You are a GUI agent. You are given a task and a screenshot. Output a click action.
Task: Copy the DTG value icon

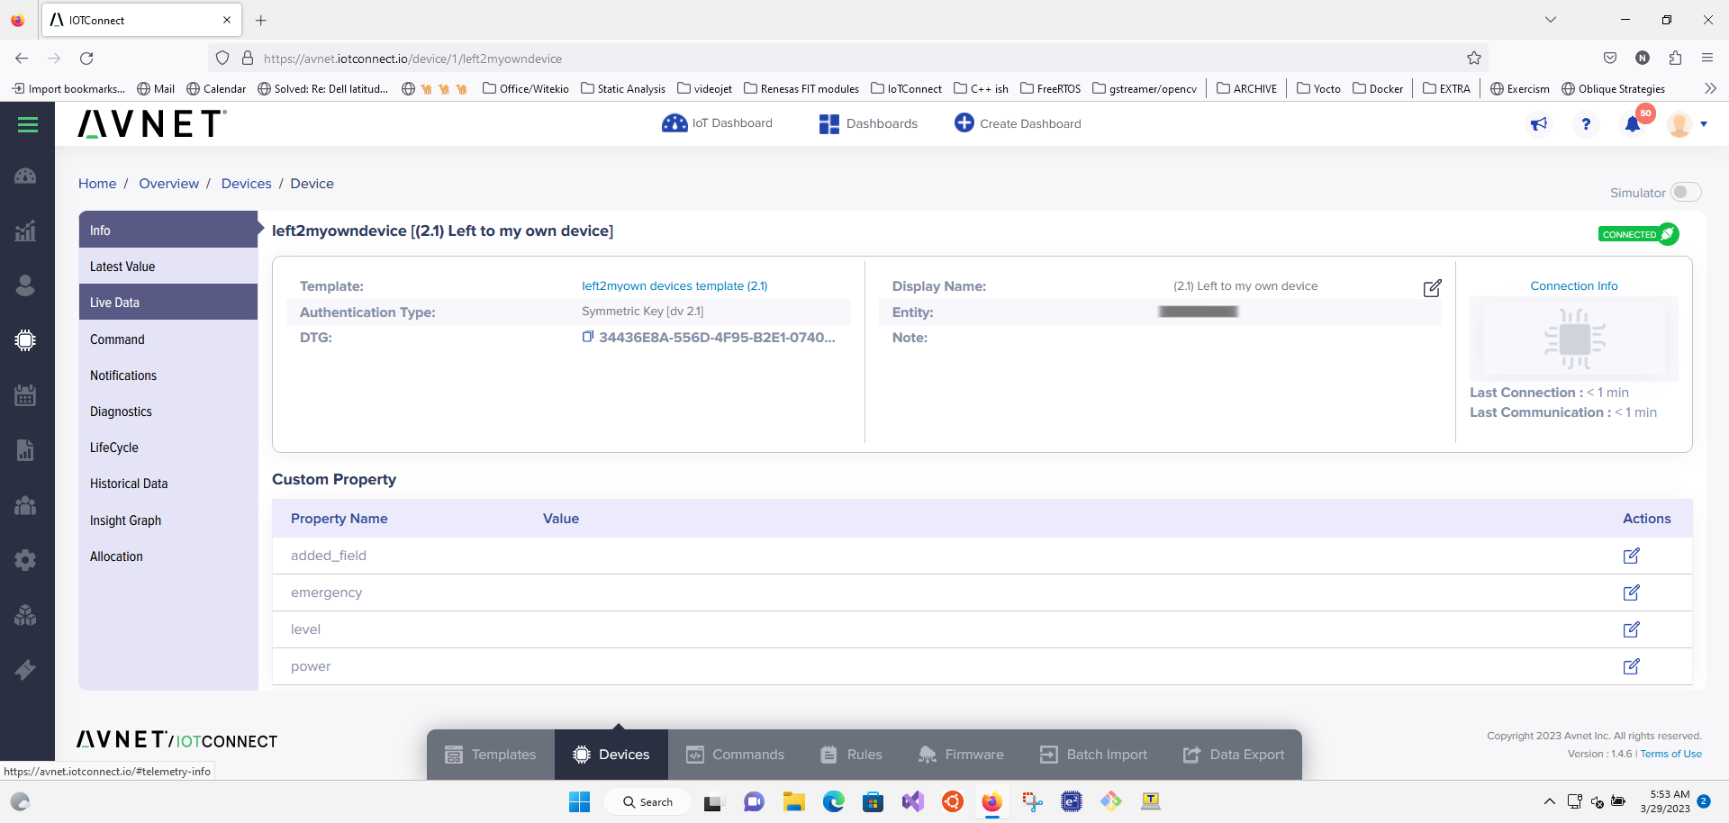coord(587,337)
